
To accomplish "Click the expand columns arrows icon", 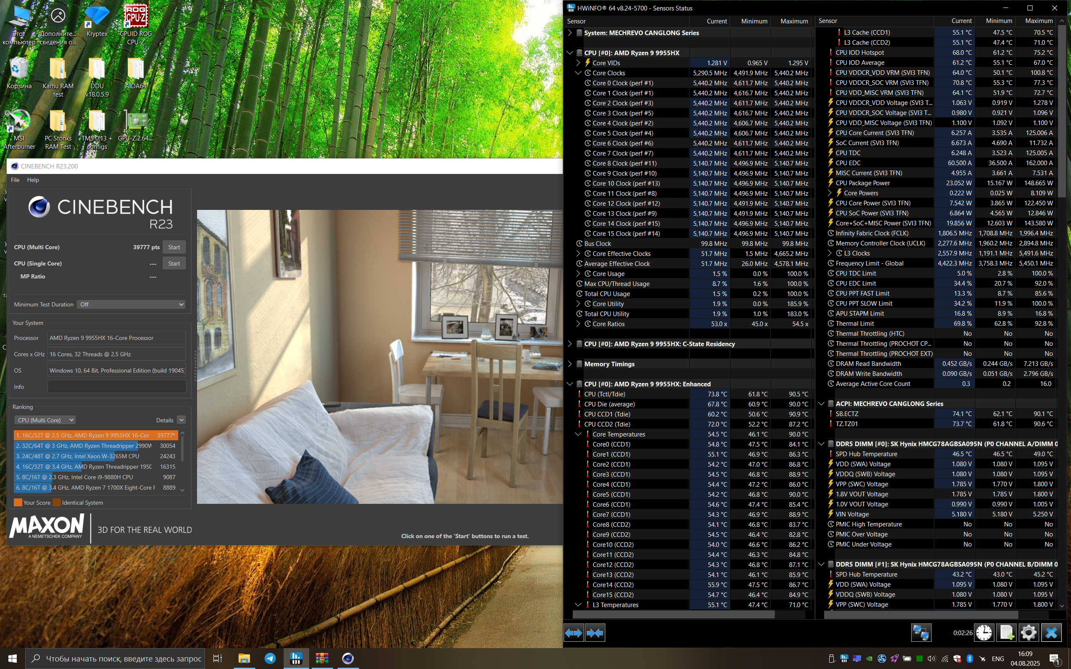I will pyautogui.click(x=574, y=633).
